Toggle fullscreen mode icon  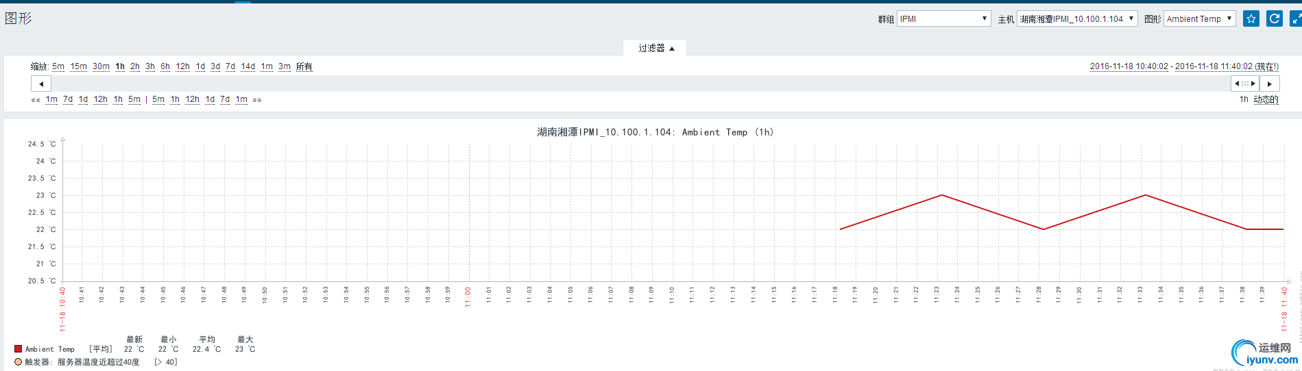(x=1296, y=19)
